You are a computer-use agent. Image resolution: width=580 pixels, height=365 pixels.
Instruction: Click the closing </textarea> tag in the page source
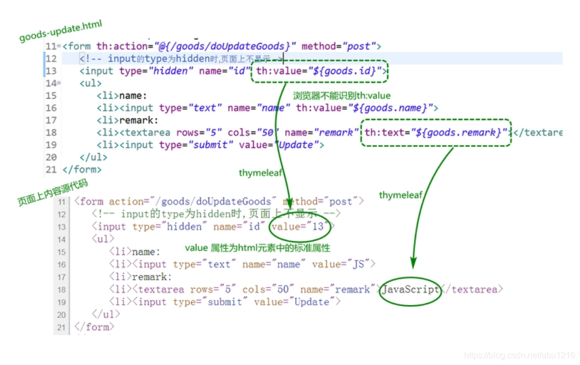click(x=472, y=289)
